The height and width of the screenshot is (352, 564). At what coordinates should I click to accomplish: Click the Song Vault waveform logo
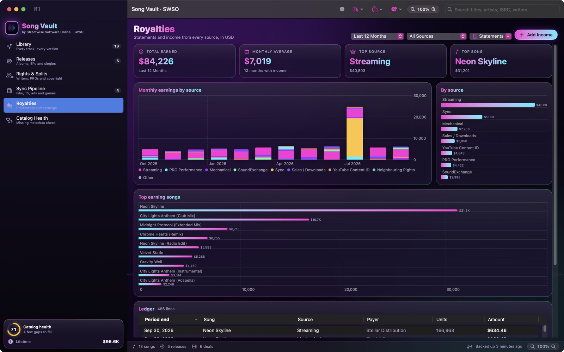[12, 28]
